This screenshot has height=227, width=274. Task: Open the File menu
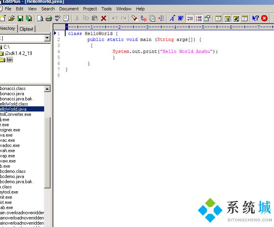pyautogui.click(x=8, y=9)
